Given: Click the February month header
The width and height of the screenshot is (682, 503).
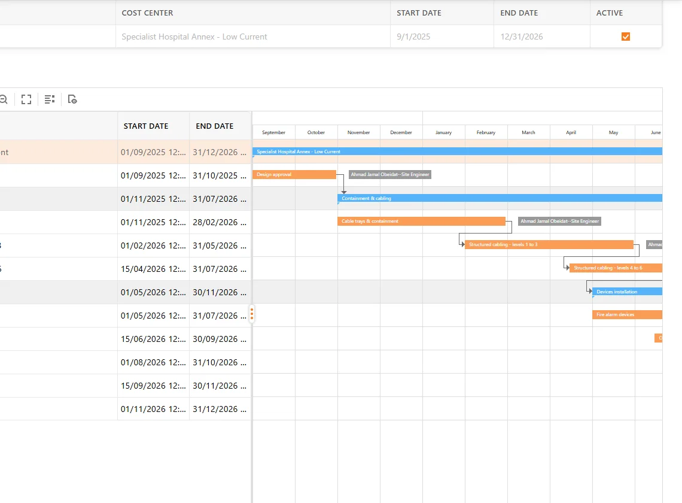Looking at the screenshot, I should [x=486, y=132].
